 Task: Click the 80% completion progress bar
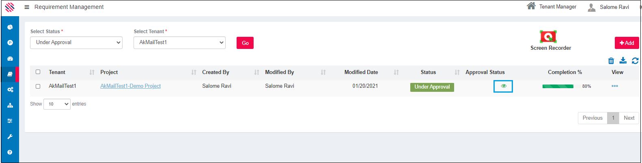pyautogui.click(x=558, y=86)
